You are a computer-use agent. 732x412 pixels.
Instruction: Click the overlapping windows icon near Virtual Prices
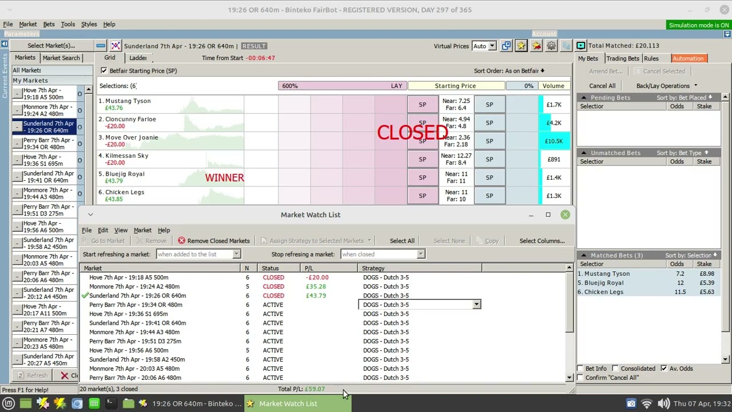(x=506, y=46)
